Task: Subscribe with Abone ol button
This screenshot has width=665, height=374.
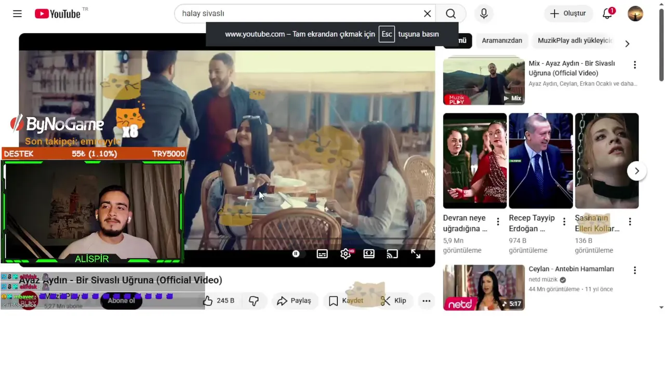Action: pyautogui.click(x=121, y=301)
